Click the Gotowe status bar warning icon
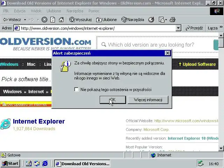 [3, 155]
